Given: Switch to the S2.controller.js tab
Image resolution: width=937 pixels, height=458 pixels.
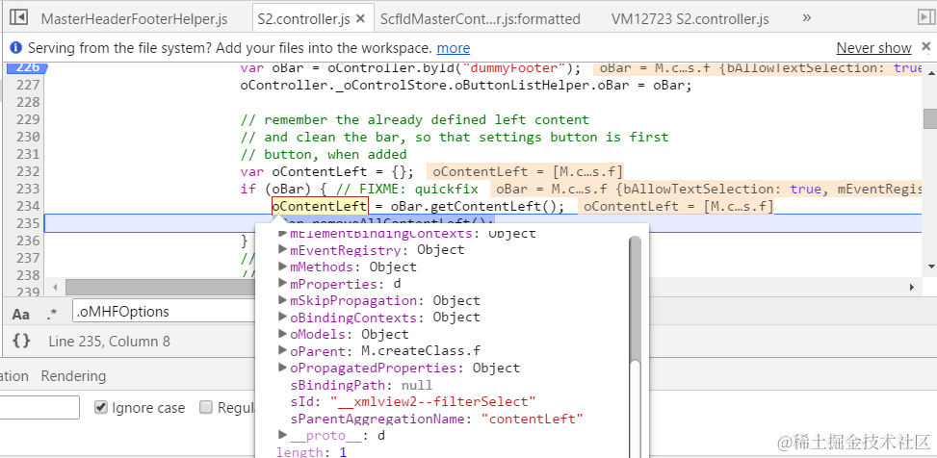Looking at the screenshot, I should pos(303,19).
